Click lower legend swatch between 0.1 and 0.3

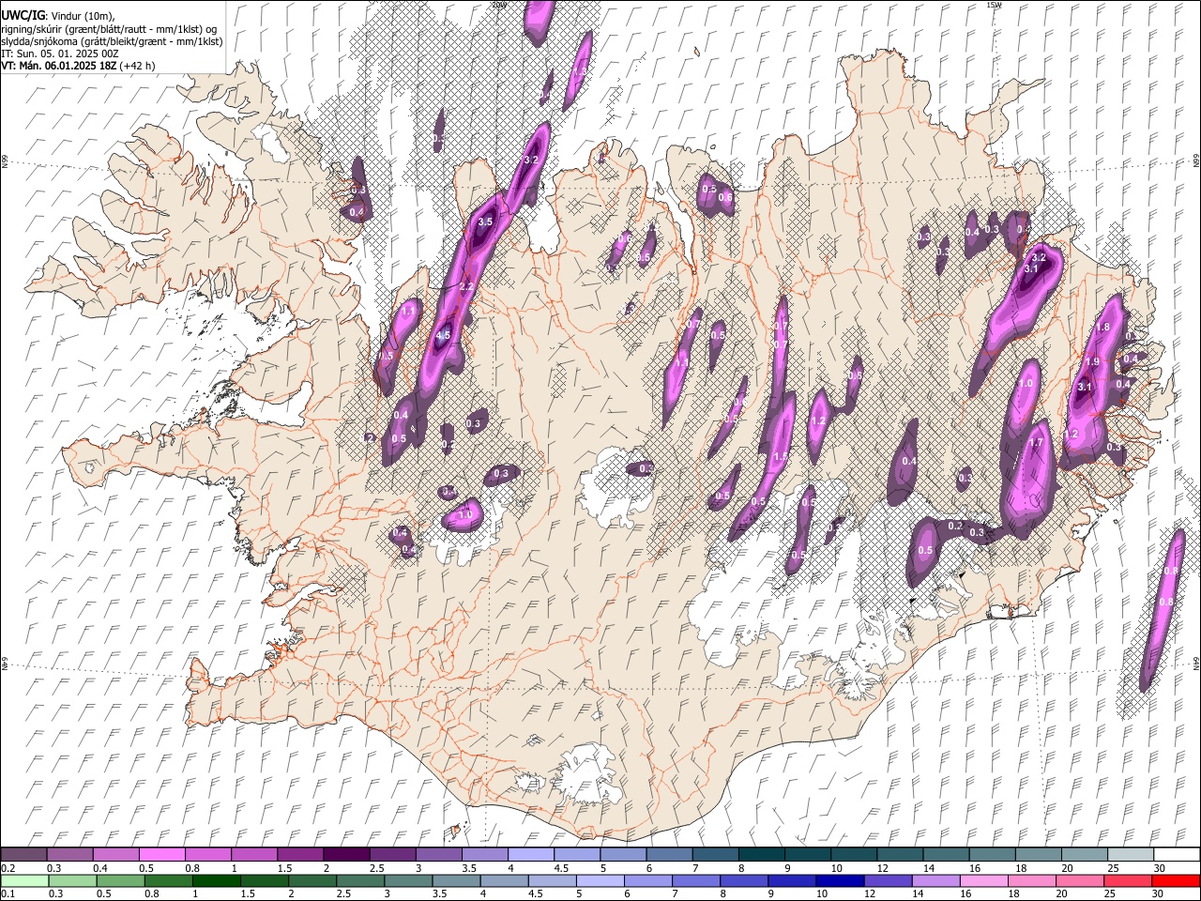pyautogui.click(x=24, y=880)
